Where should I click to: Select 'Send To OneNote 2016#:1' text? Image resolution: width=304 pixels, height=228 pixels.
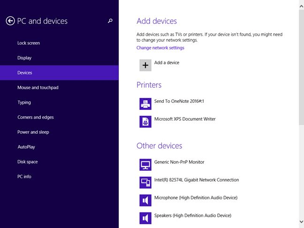(x=179, y=101)
